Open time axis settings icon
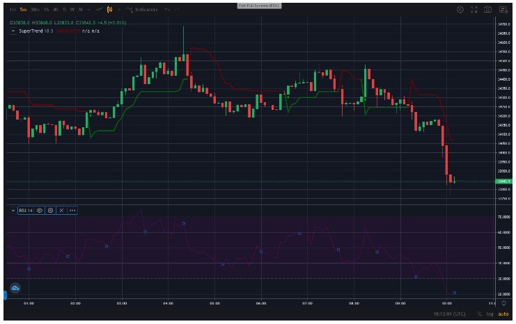 [503, 303]
